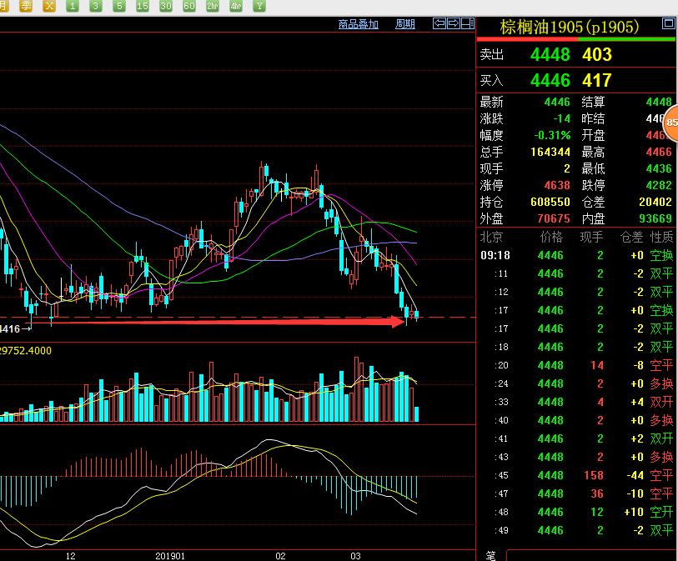678x561 pixels.
Task: Switch to the 笔 tick tab
Action: (490, 554)
